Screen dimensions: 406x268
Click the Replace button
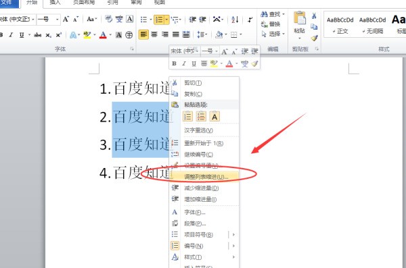[271, 24]
